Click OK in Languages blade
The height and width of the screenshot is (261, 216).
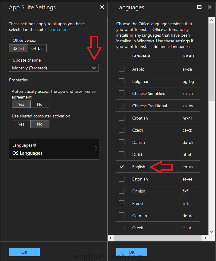(132, 252)
